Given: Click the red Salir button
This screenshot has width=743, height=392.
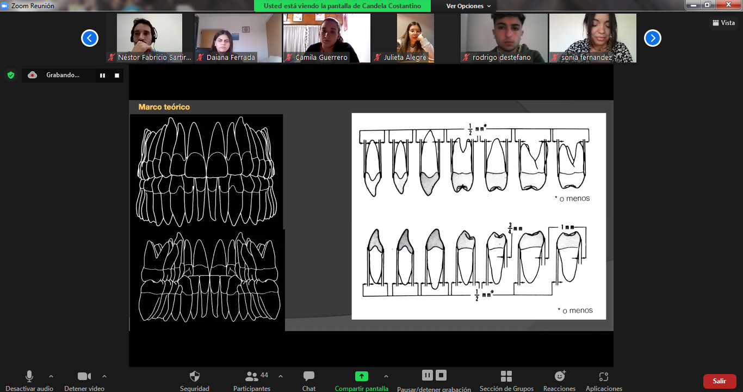Looking at the screenshot, I should pos(720,381).
